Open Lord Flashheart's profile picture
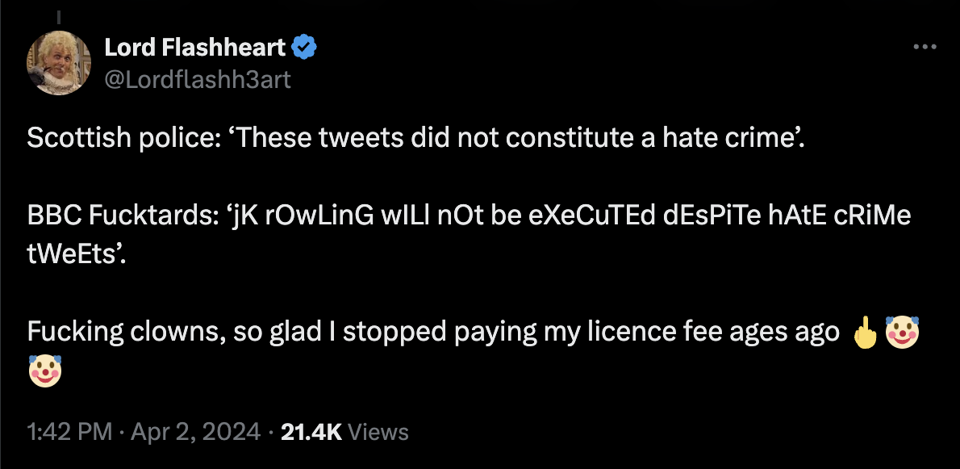 [59, 65]
